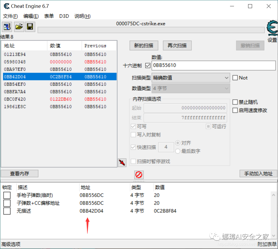Image resolution: width=278 pixels, height=249 pixels.
Task: Click the Previous column header
Action: coord(99,46)
